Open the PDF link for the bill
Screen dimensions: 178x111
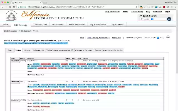[x=82, y=38]
